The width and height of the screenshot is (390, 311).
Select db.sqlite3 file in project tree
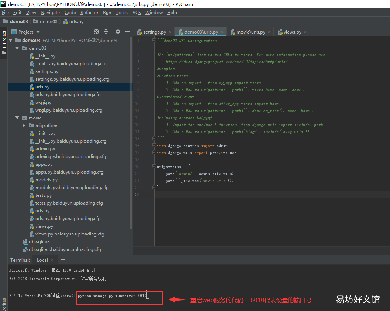pyautogui.click(x=39, y=241)
